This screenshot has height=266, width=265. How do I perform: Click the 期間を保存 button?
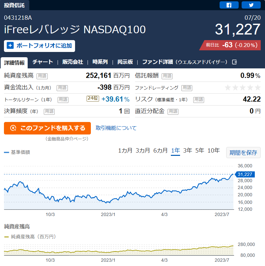(x=243, y=153)
